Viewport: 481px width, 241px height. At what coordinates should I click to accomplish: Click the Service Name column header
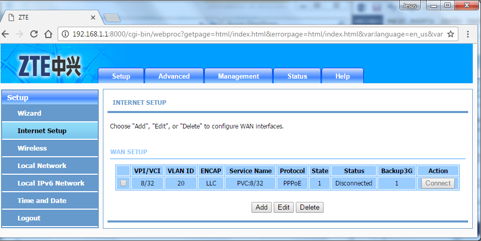[x=251, y=171]
